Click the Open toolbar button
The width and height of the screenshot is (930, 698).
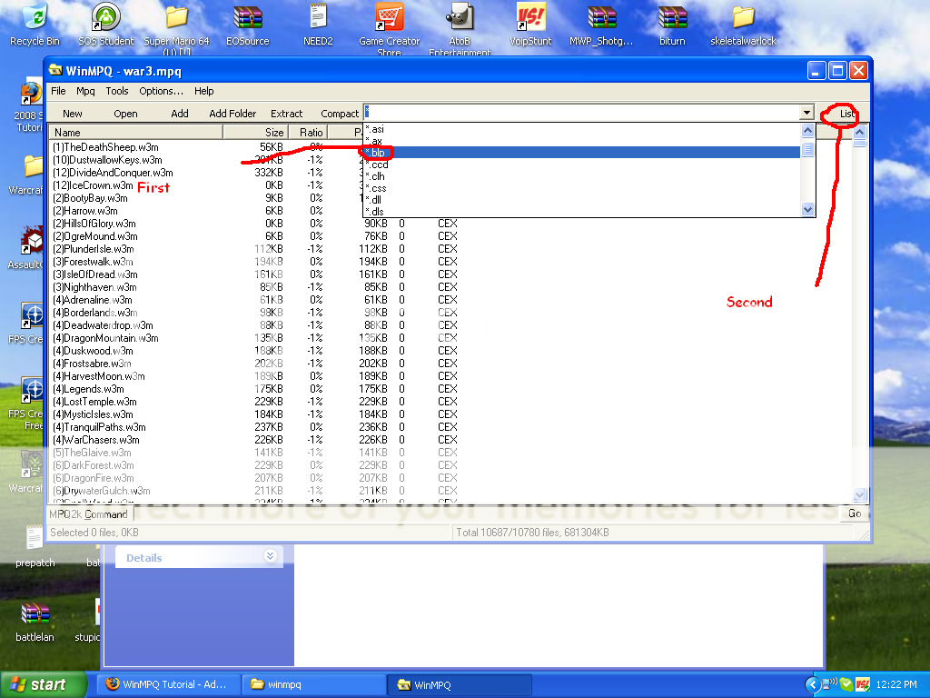point(125,114)
